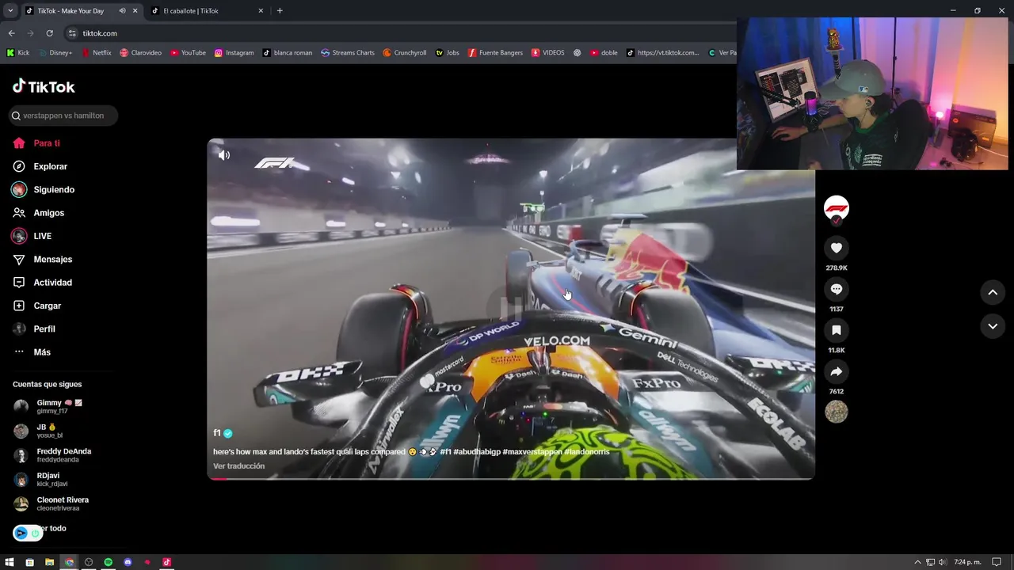
Task: Click the TikTok logo
Action: (x=44, y=87)
